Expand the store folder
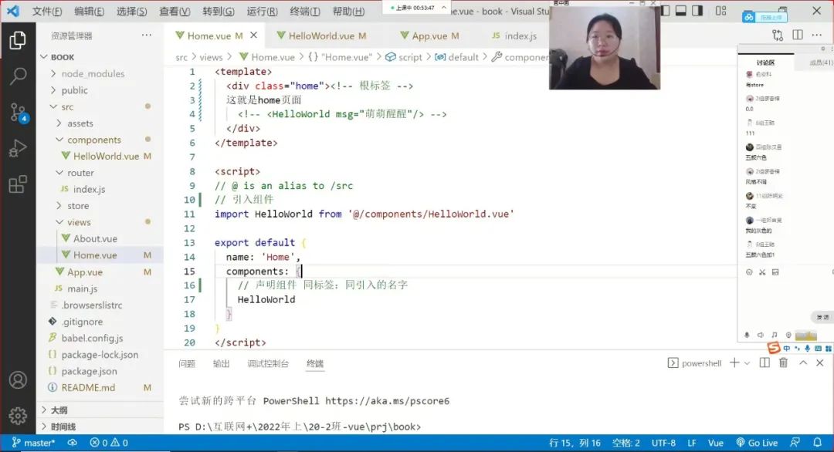 click(59, 205)
